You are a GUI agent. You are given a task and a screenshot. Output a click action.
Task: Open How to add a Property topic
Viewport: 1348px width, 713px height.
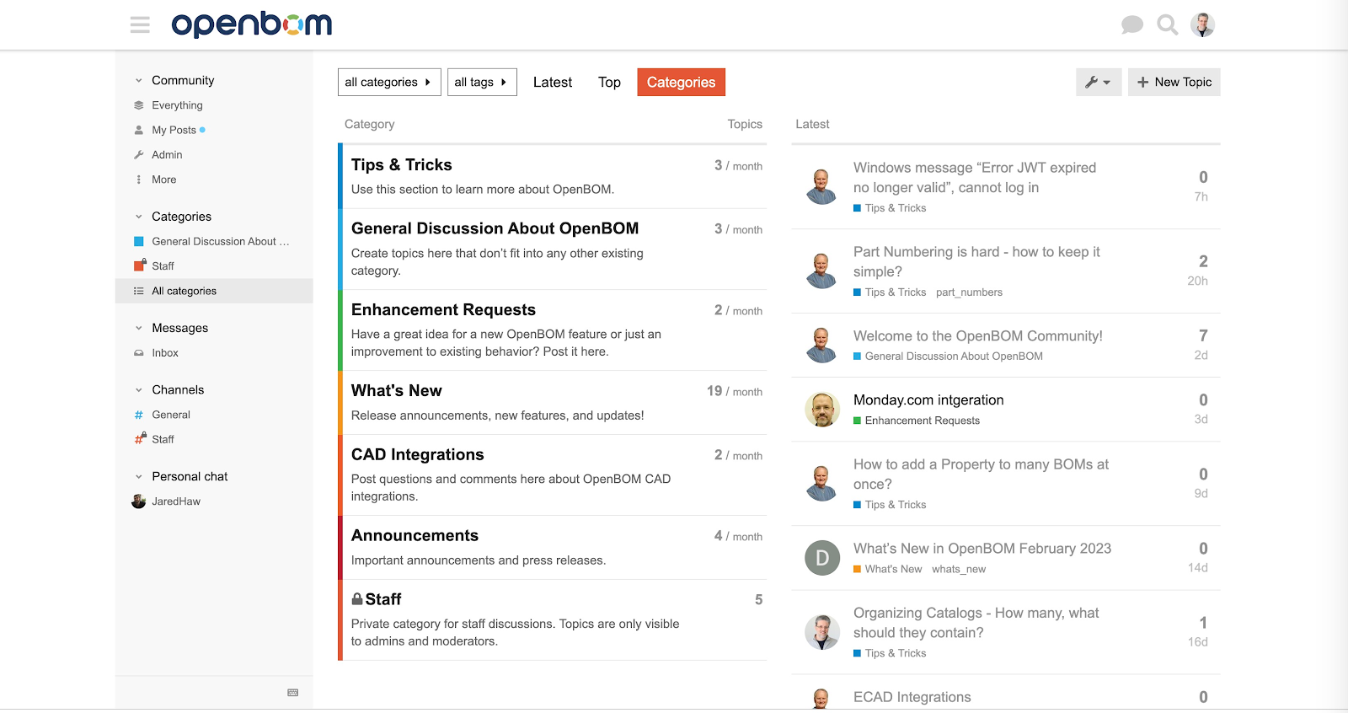(x=981, y=474)
